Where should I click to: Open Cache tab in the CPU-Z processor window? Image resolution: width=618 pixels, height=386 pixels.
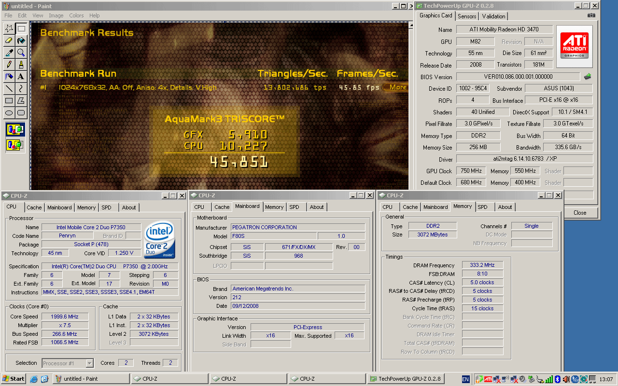tap(34, 207)
